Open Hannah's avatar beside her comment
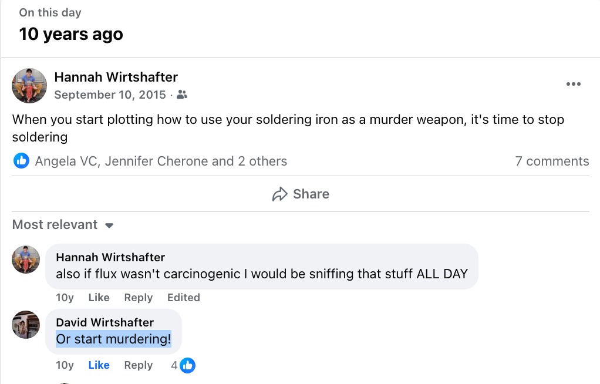The width and height of the screenshot is (600, 384). (26, 260)
